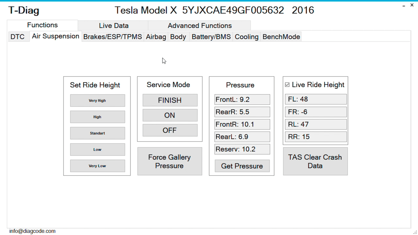Open BenchMode
418x235 pixels.
[x=281, y=37]
